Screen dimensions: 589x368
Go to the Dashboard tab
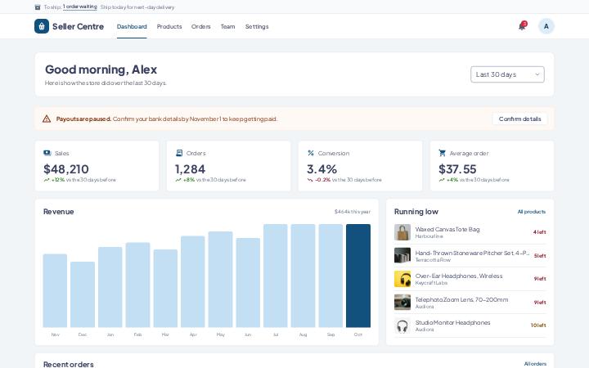pos(132,27)
